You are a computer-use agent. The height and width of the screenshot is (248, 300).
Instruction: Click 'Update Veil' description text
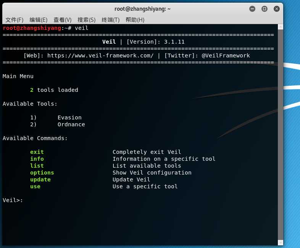click(x=131, y=180)
